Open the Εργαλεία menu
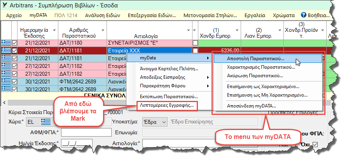 click(255, 16)
